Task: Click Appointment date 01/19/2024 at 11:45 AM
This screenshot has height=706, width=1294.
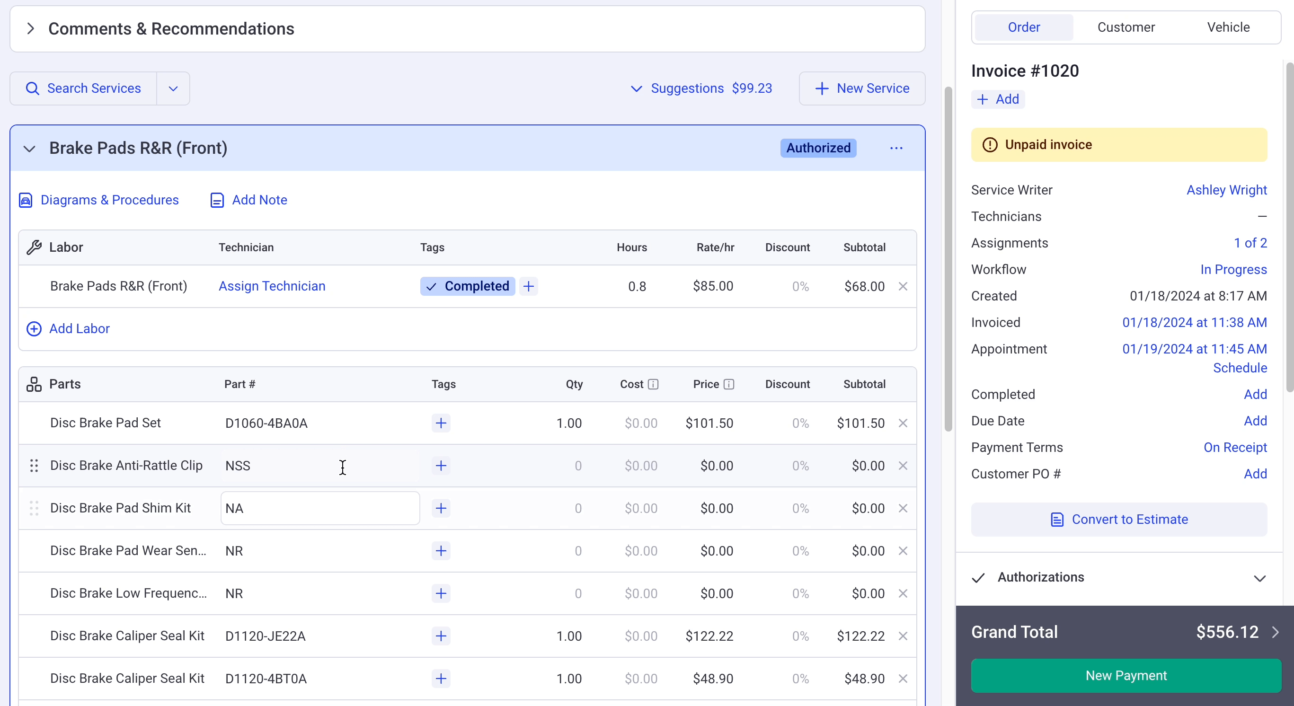Action: pos(1195,349)
